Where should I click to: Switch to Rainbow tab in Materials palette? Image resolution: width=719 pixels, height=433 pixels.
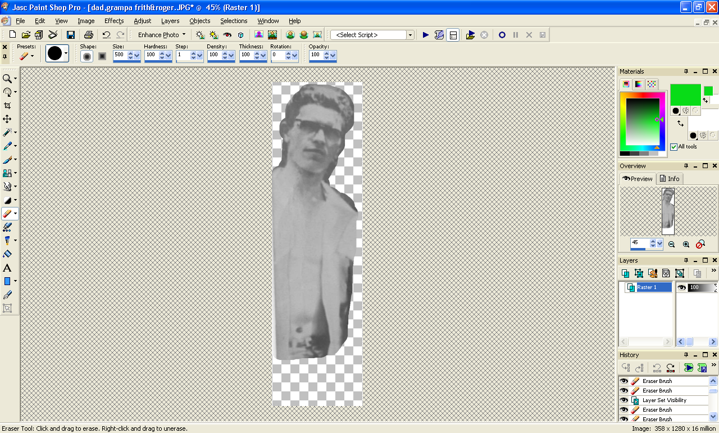tap(639, 84)
